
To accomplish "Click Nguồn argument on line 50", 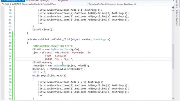I will point(74,49).
